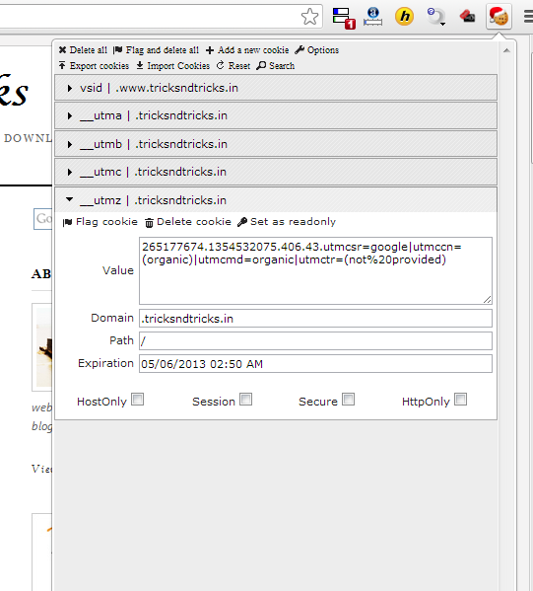Open cookie editor Options
533x591 pixels.
(316, 50)
